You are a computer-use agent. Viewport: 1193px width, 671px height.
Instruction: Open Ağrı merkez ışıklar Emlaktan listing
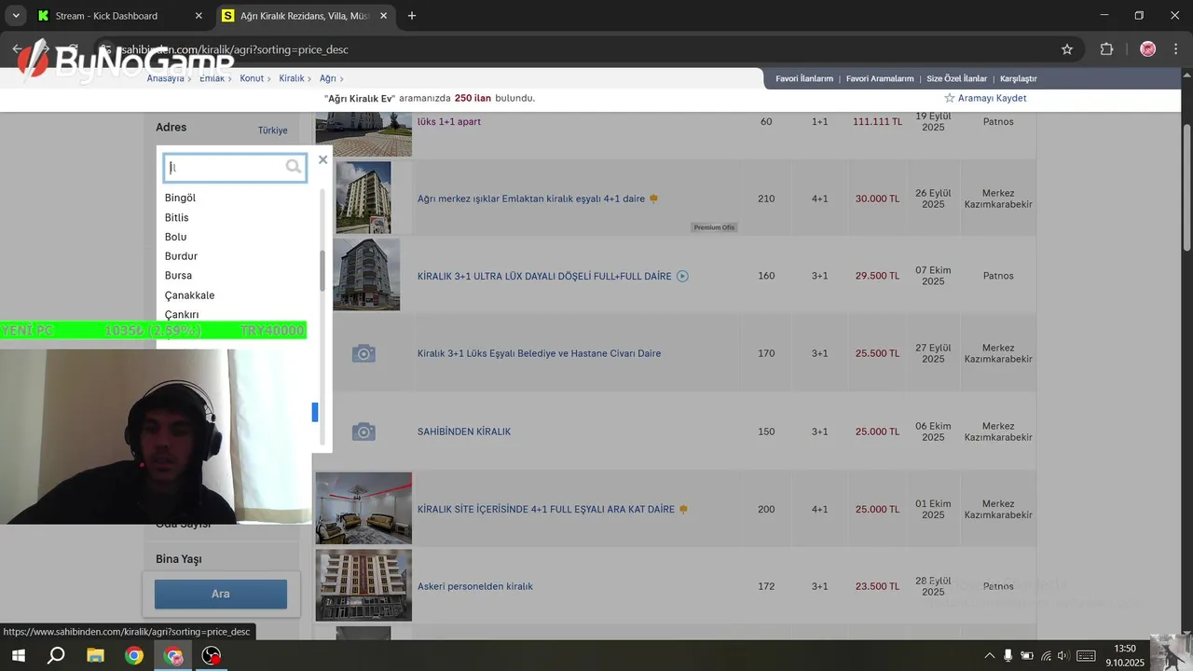pyautogui.click(x=531, y=199)
